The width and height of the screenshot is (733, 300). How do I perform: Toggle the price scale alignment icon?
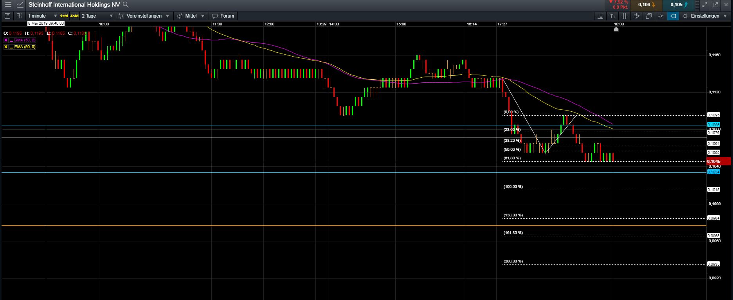[601, 16]
